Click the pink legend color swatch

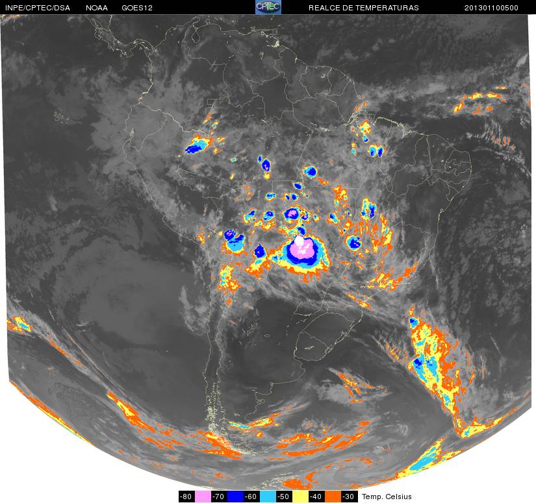click(x=203, y=496)
